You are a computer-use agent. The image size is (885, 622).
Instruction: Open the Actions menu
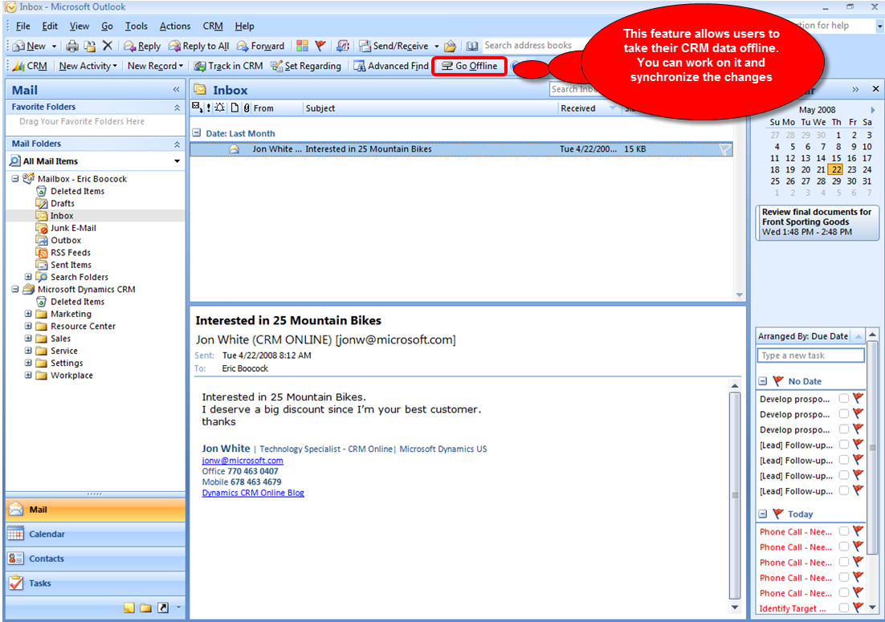coord(175,26)
